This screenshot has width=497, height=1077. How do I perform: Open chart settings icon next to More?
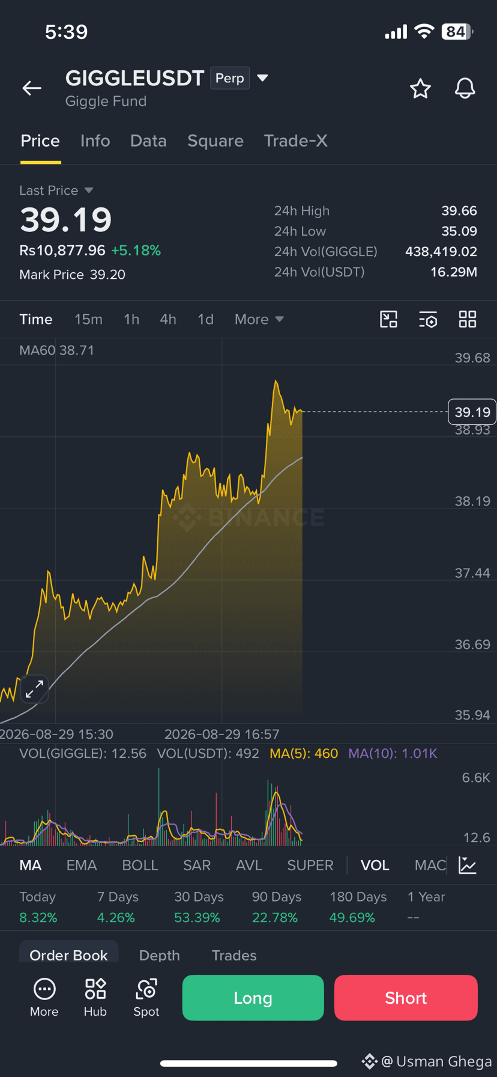pyautogui.click(x=428, y=319)
